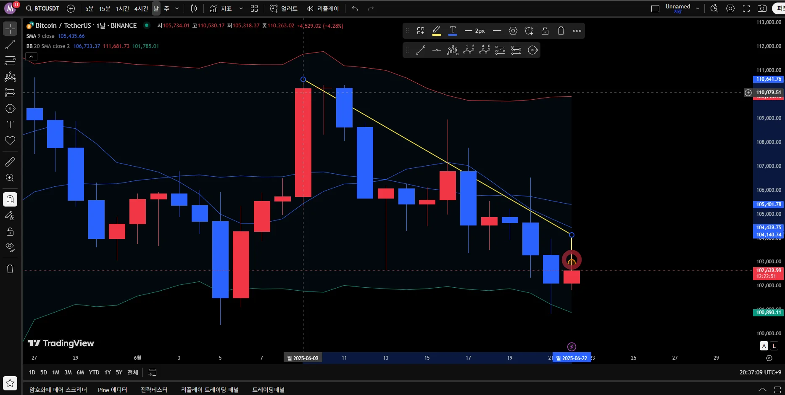
Task: Open the heart icons tool in left sidebar
Action: 10,141
